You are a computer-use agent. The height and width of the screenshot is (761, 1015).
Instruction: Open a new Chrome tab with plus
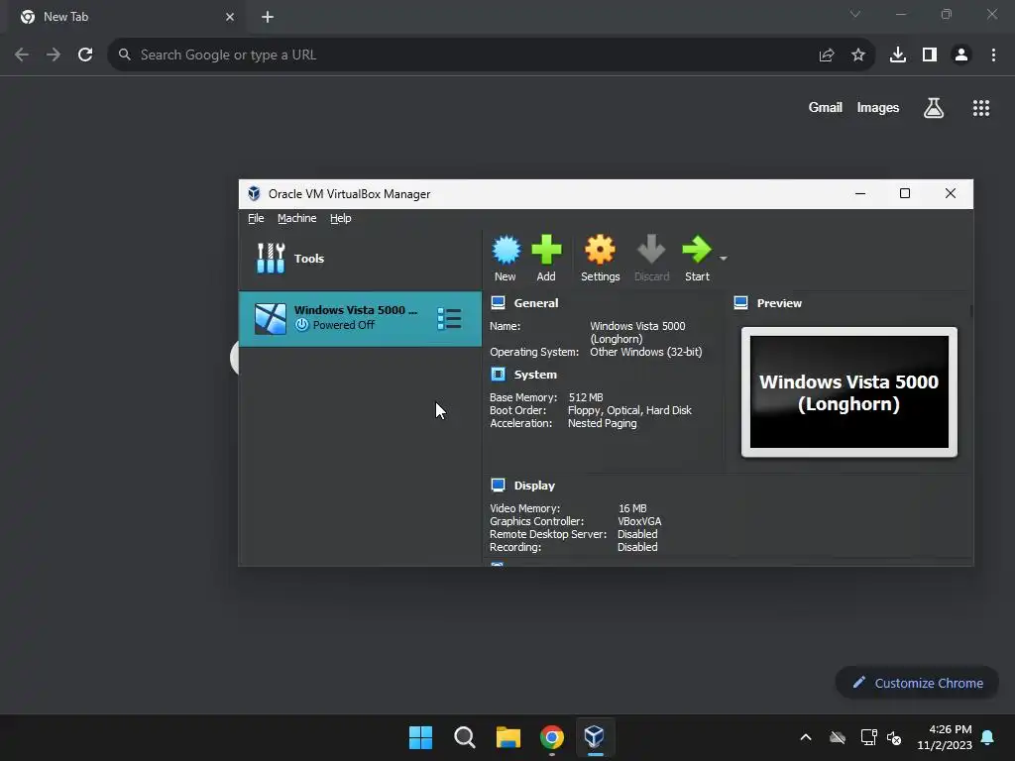(268, 17)
